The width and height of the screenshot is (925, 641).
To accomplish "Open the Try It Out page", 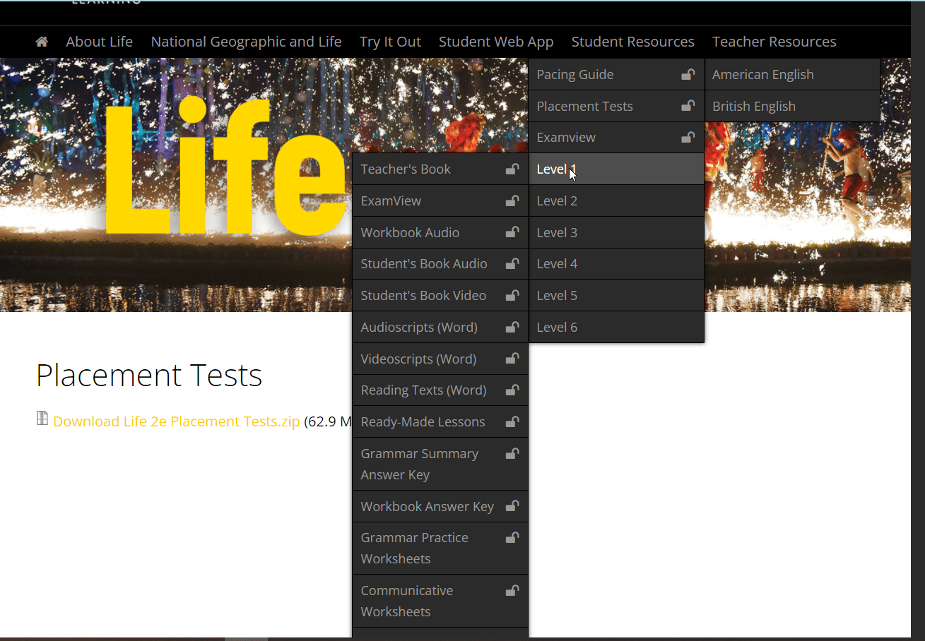I will [390, 42].
